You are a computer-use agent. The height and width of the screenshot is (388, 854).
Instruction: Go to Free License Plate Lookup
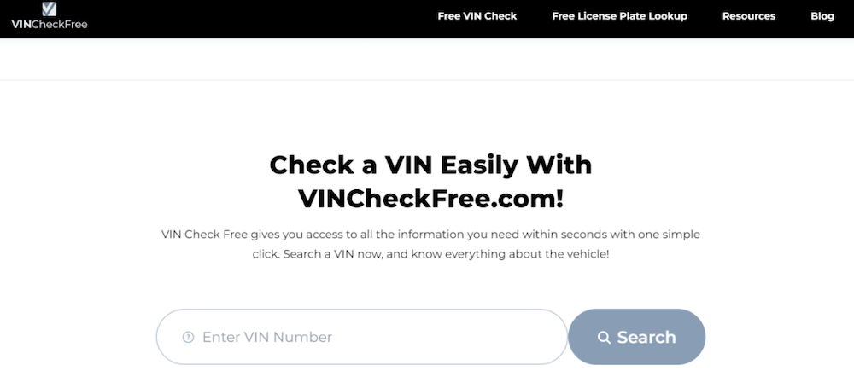(x=619, y=16)
